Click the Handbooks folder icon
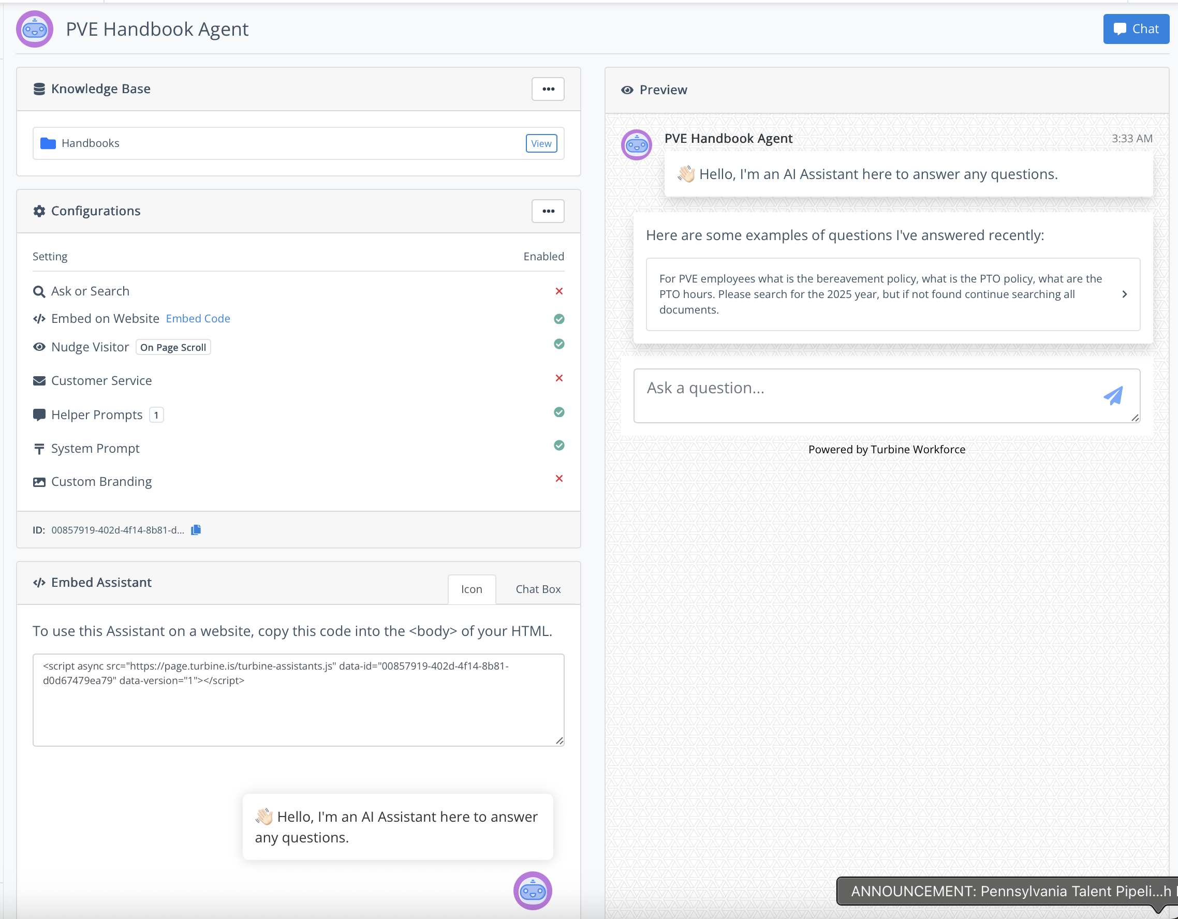 [48, 143]
